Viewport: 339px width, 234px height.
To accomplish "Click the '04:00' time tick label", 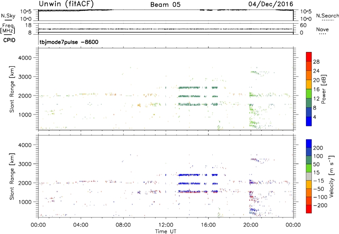I will pos(81,225).
